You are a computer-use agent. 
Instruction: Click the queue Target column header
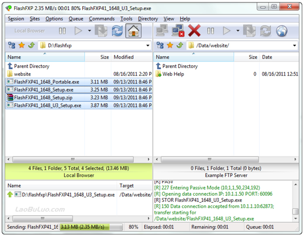(135, 185)
